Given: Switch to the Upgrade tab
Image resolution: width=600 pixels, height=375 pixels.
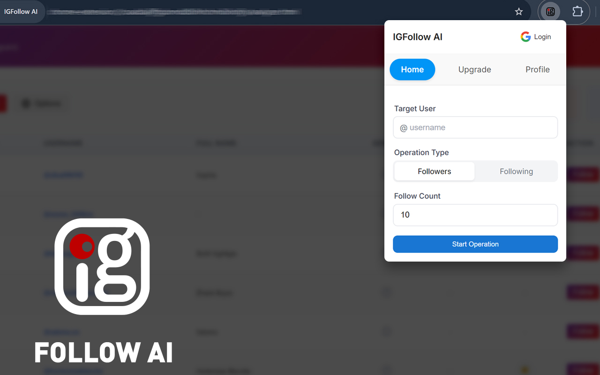Looking at the screenshot, I should 475,69.
